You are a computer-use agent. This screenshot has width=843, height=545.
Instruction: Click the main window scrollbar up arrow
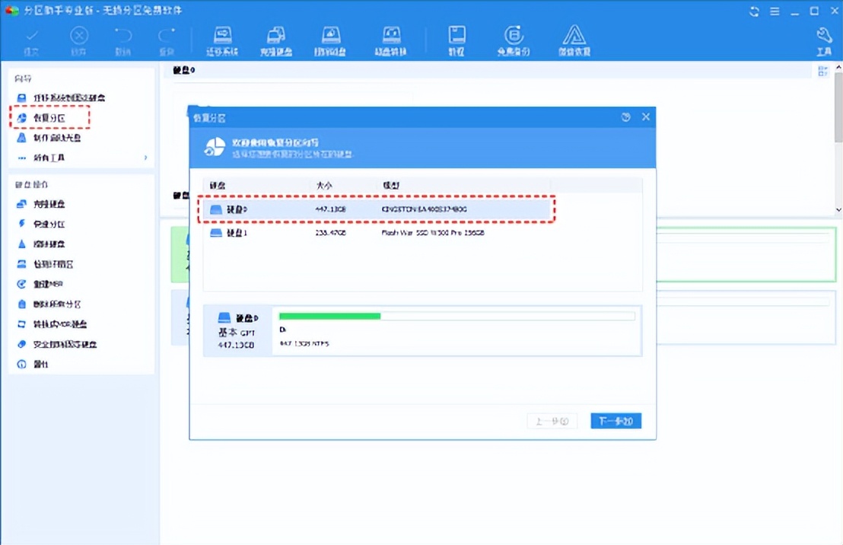(x=838, y=67)
